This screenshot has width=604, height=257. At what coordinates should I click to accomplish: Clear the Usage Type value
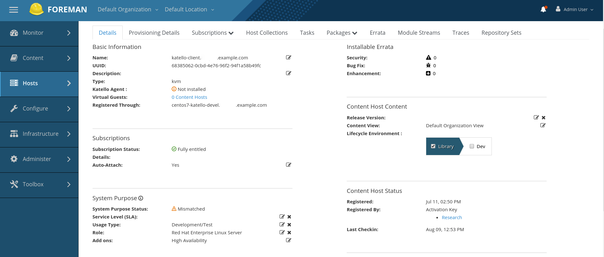pos(289,225)
